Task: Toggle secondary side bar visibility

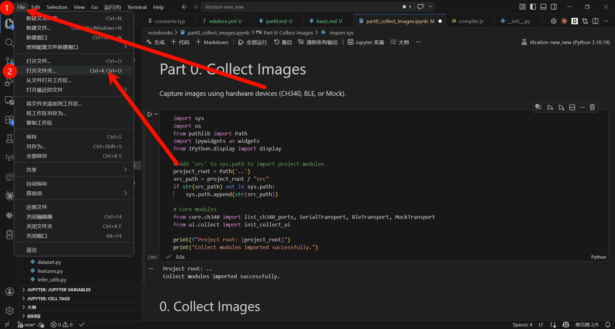Action: click(553, 7)
